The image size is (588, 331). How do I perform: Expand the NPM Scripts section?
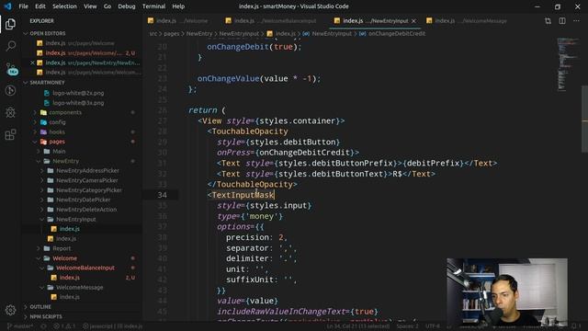coord(46,316)
